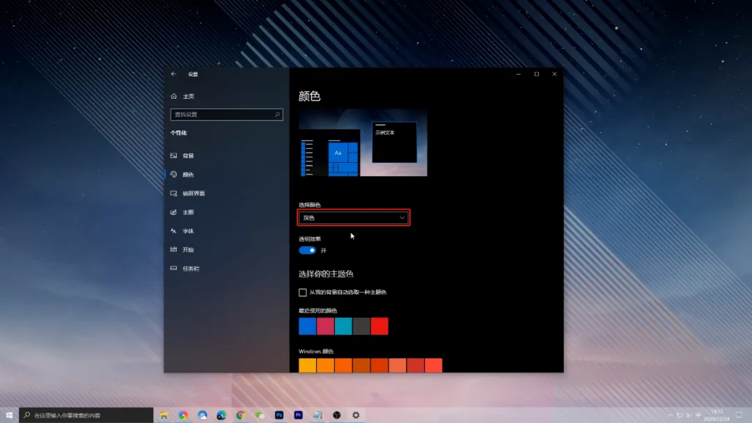Open the choose your color dropdown
The image size is (752, 423).
tap(353, 217)
